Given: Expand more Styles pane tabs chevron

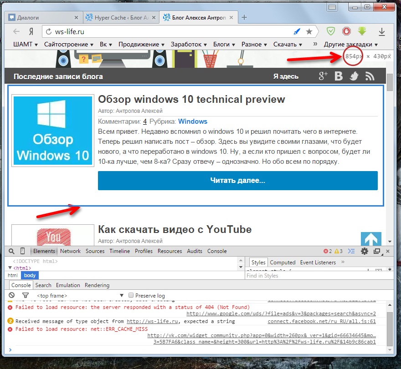Looking at the screenshot, I should tap(343, 262).
